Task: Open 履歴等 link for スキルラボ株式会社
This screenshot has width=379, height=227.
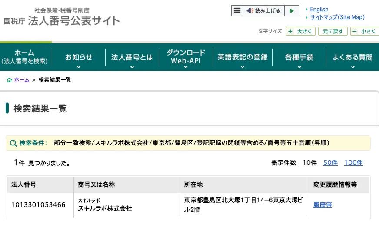Action: tap(322, 205)
